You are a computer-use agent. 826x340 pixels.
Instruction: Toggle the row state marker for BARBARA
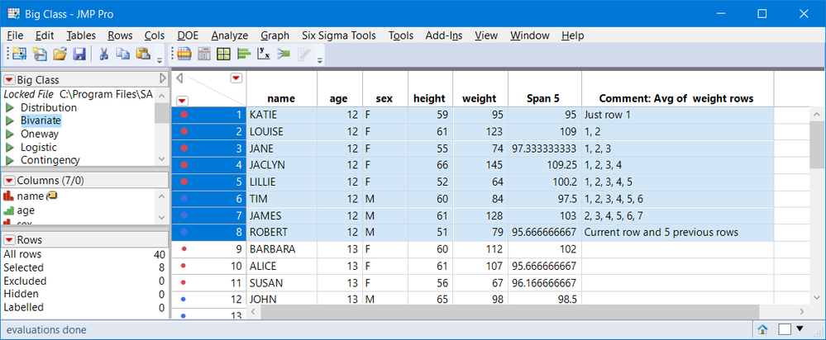[x=184, y=247]
